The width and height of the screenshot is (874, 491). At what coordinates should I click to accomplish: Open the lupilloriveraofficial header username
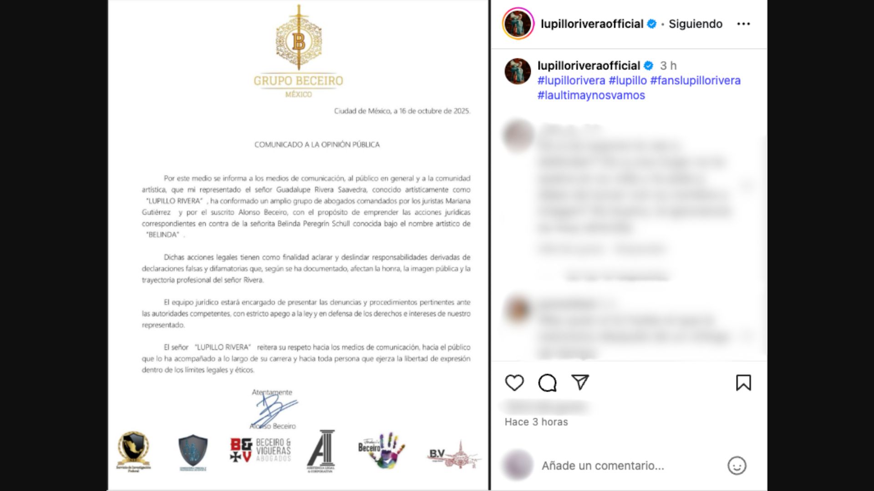[592, 24]
